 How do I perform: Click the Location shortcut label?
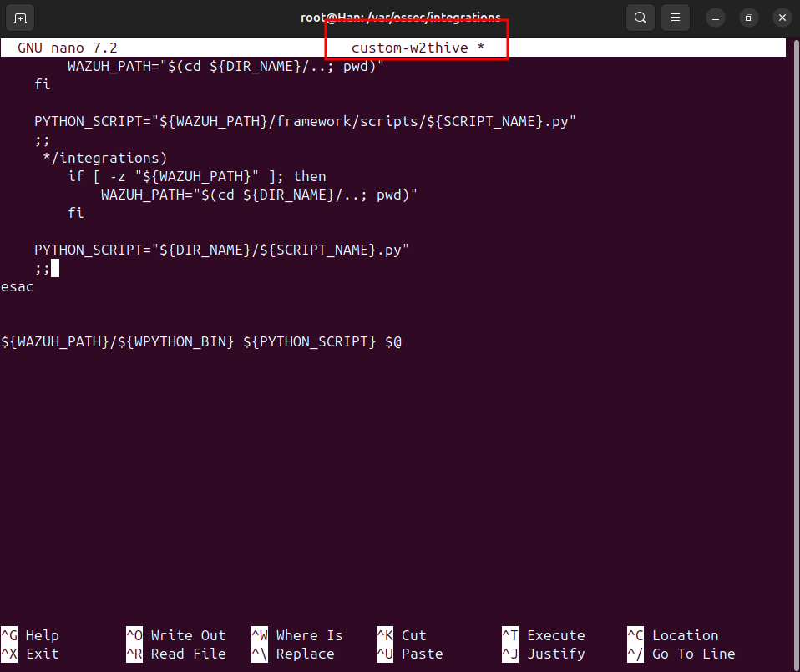[685, 635]
